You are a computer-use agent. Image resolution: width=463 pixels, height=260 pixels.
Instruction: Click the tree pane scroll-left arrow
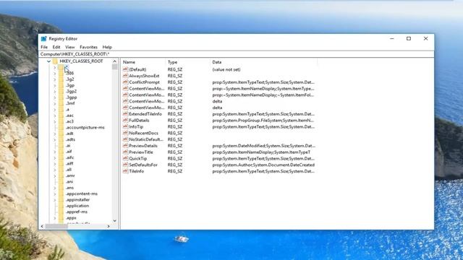[x=42, y=226]
